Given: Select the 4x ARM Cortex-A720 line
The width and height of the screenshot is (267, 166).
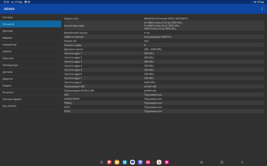Looking at the screenshot, I should [x=163, y=23].
